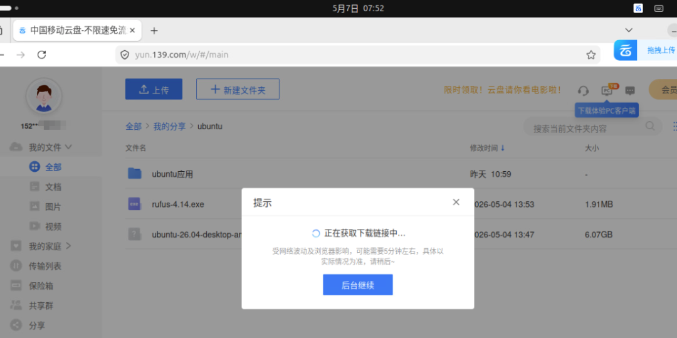Click the cloud drive tray icon in top bar
This screenshot has width=677, height=338.
(638, 8)
